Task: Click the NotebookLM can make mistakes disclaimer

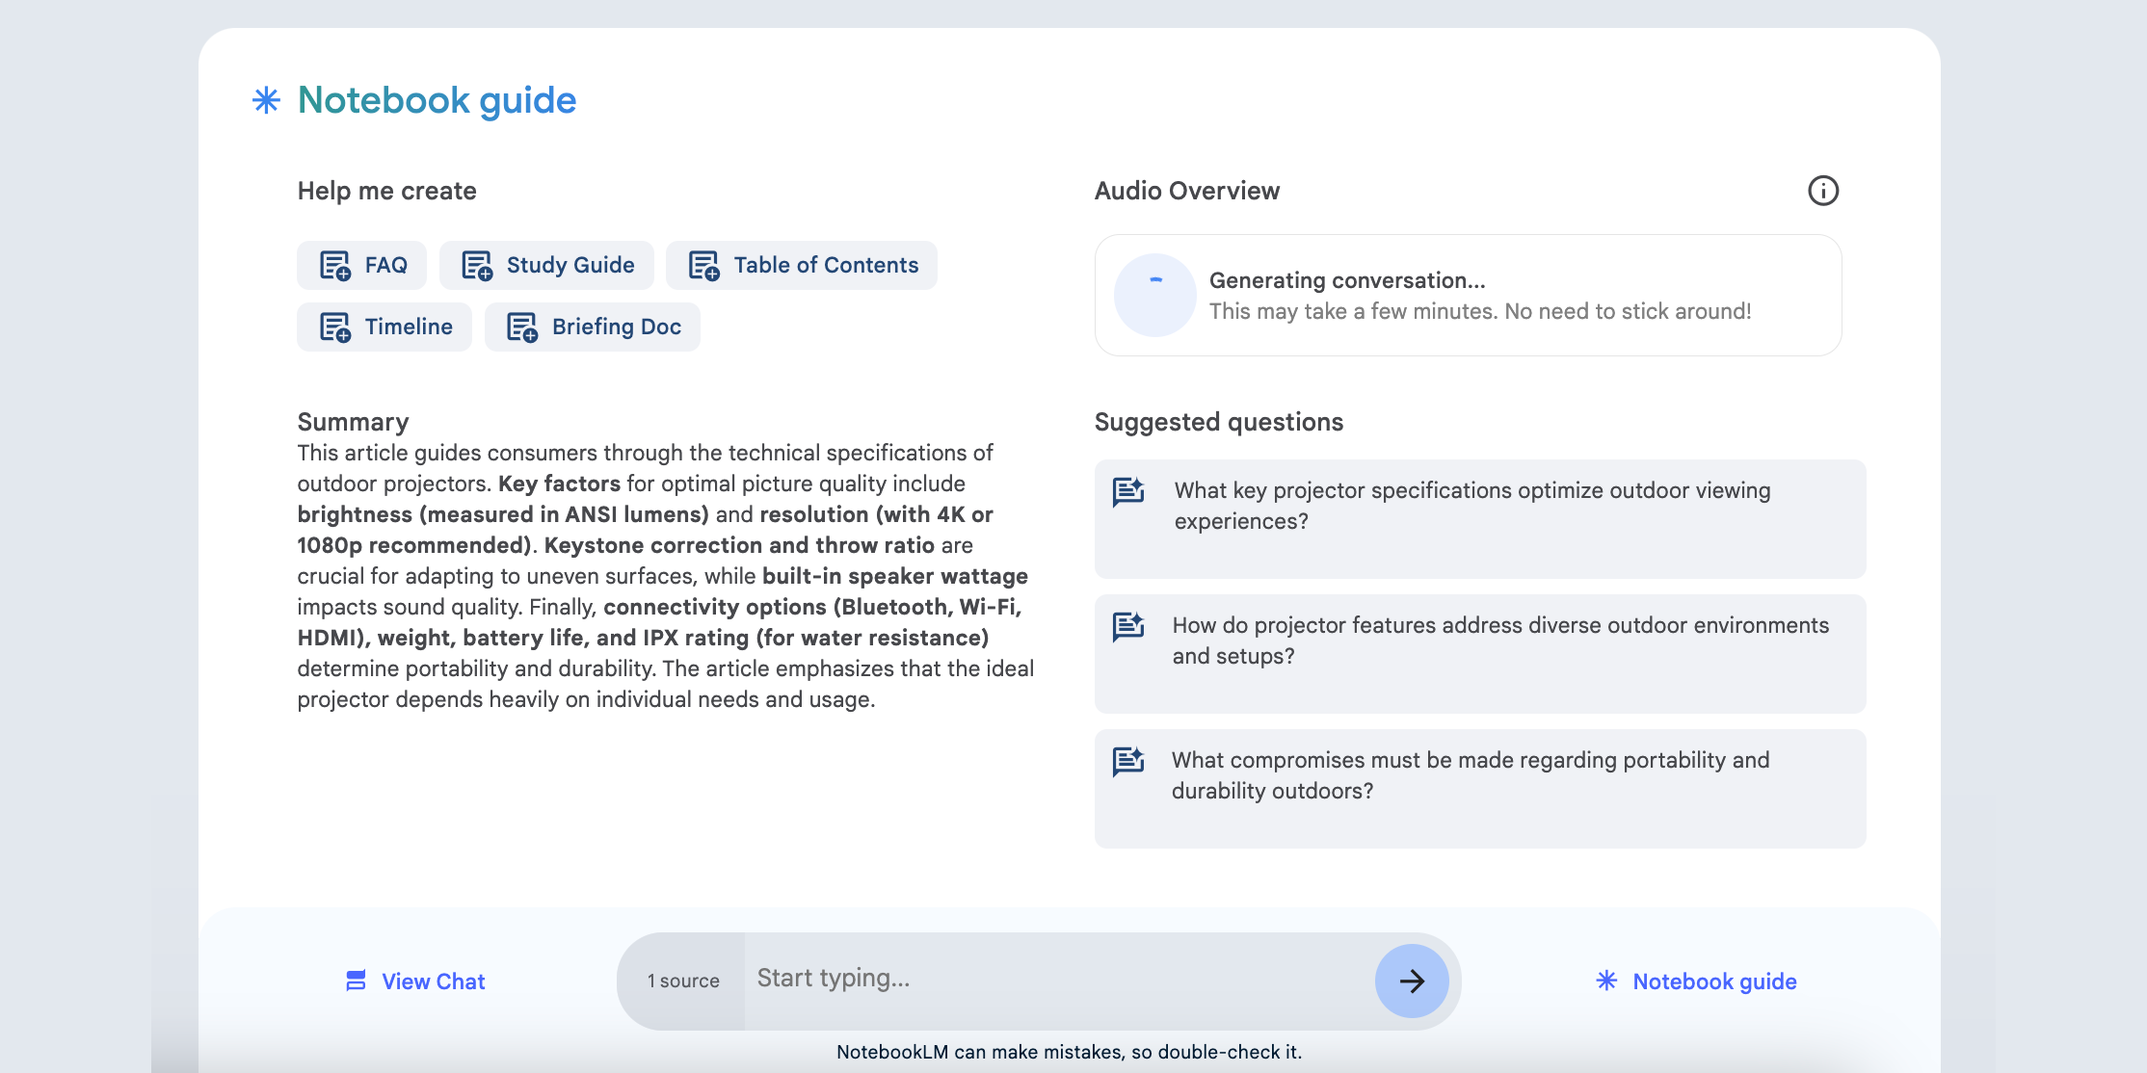Action: click(x=1069, y=1052)
